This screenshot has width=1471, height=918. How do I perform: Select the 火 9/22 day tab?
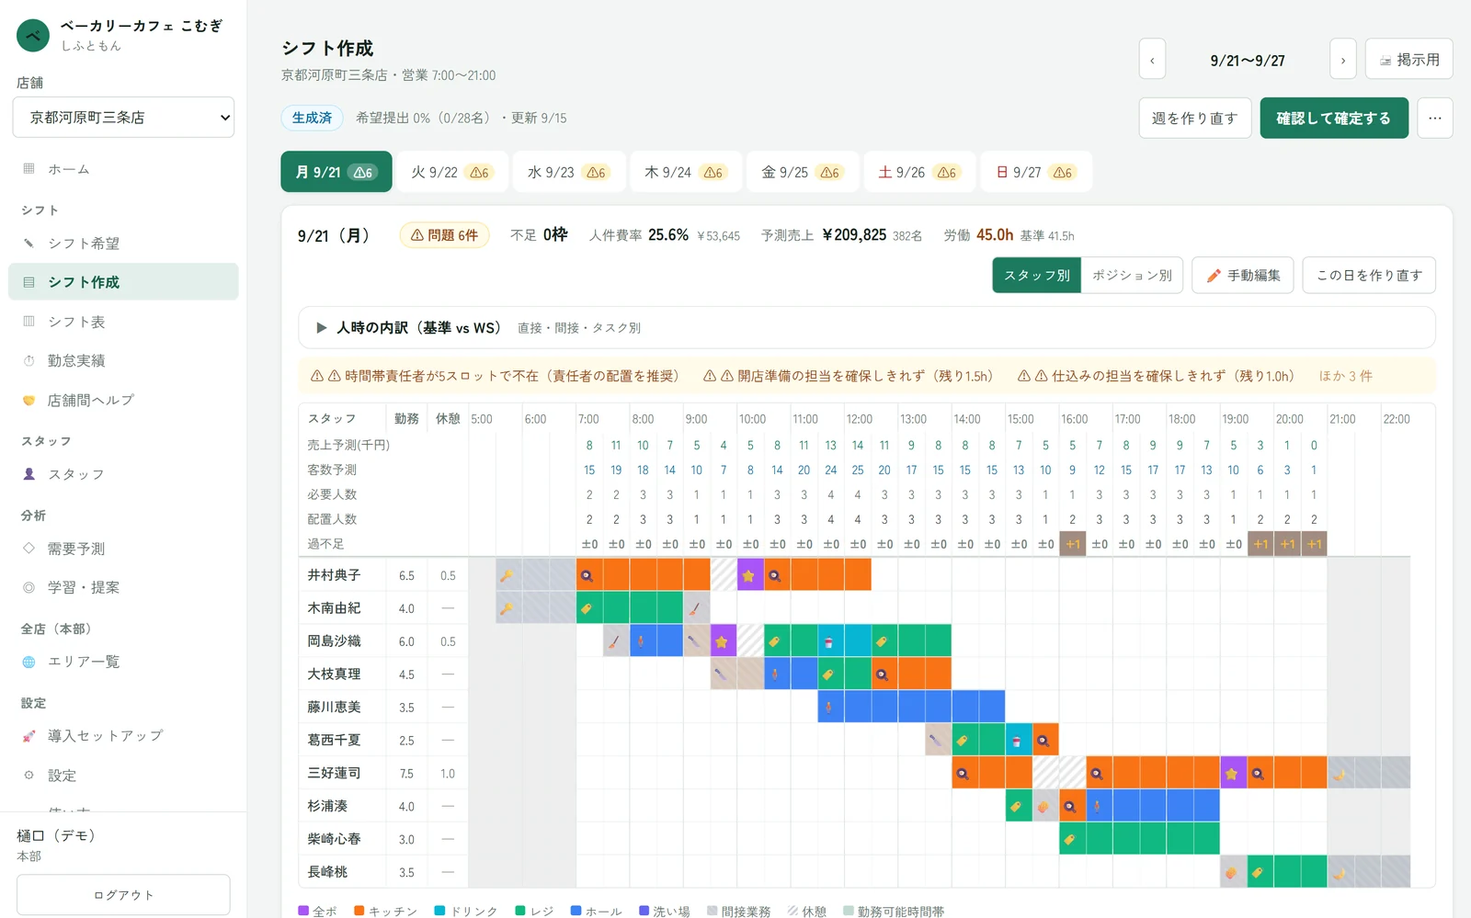[x=451, y=172]
